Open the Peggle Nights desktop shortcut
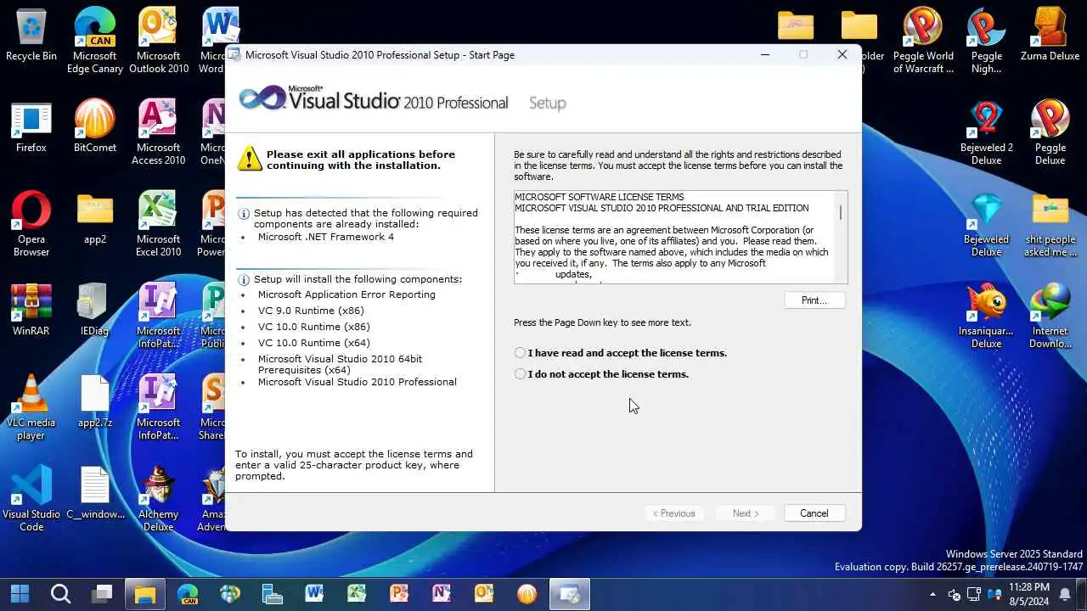 986,41
